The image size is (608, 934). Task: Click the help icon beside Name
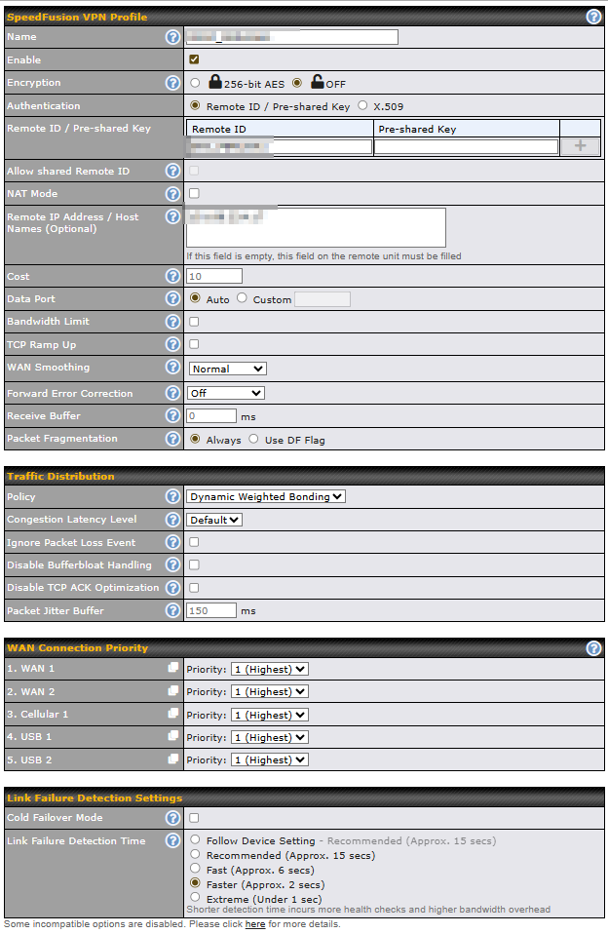pos(172,37)
